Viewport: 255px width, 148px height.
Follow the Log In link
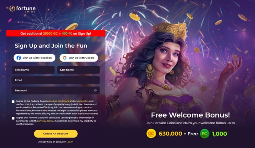click(70, 142)
